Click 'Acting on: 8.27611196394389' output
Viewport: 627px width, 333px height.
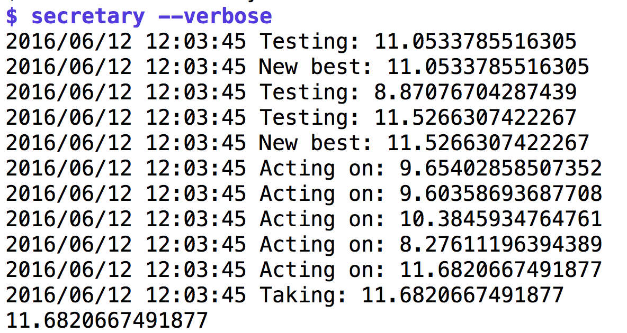tap(430, 244)
